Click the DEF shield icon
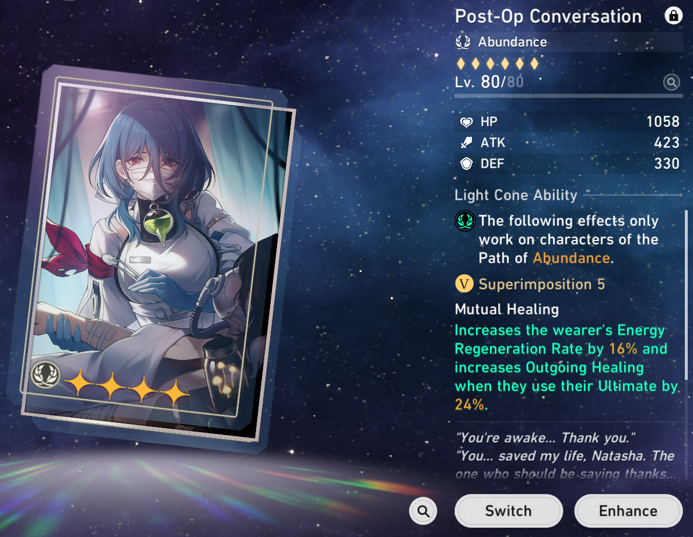 466,164
